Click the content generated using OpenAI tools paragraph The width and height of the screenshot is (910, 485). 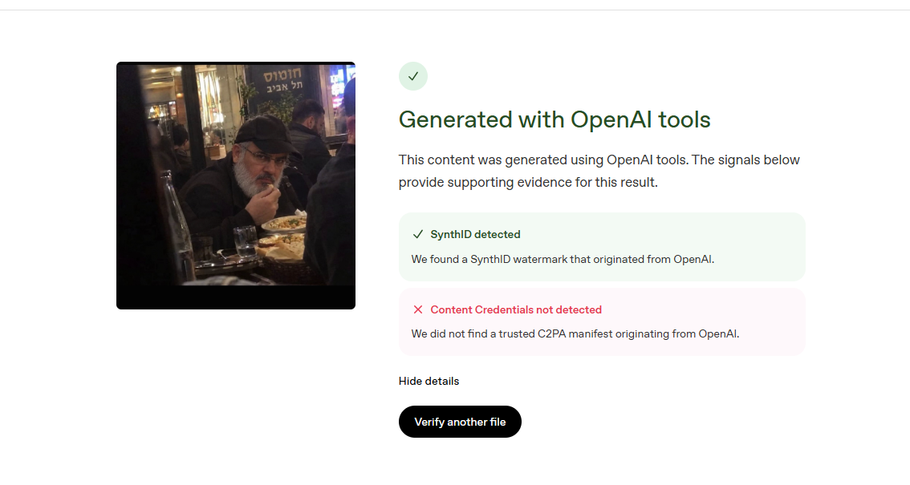pos(599,171)
